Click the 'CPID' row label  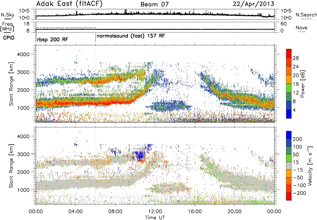[x=9, y=38]
